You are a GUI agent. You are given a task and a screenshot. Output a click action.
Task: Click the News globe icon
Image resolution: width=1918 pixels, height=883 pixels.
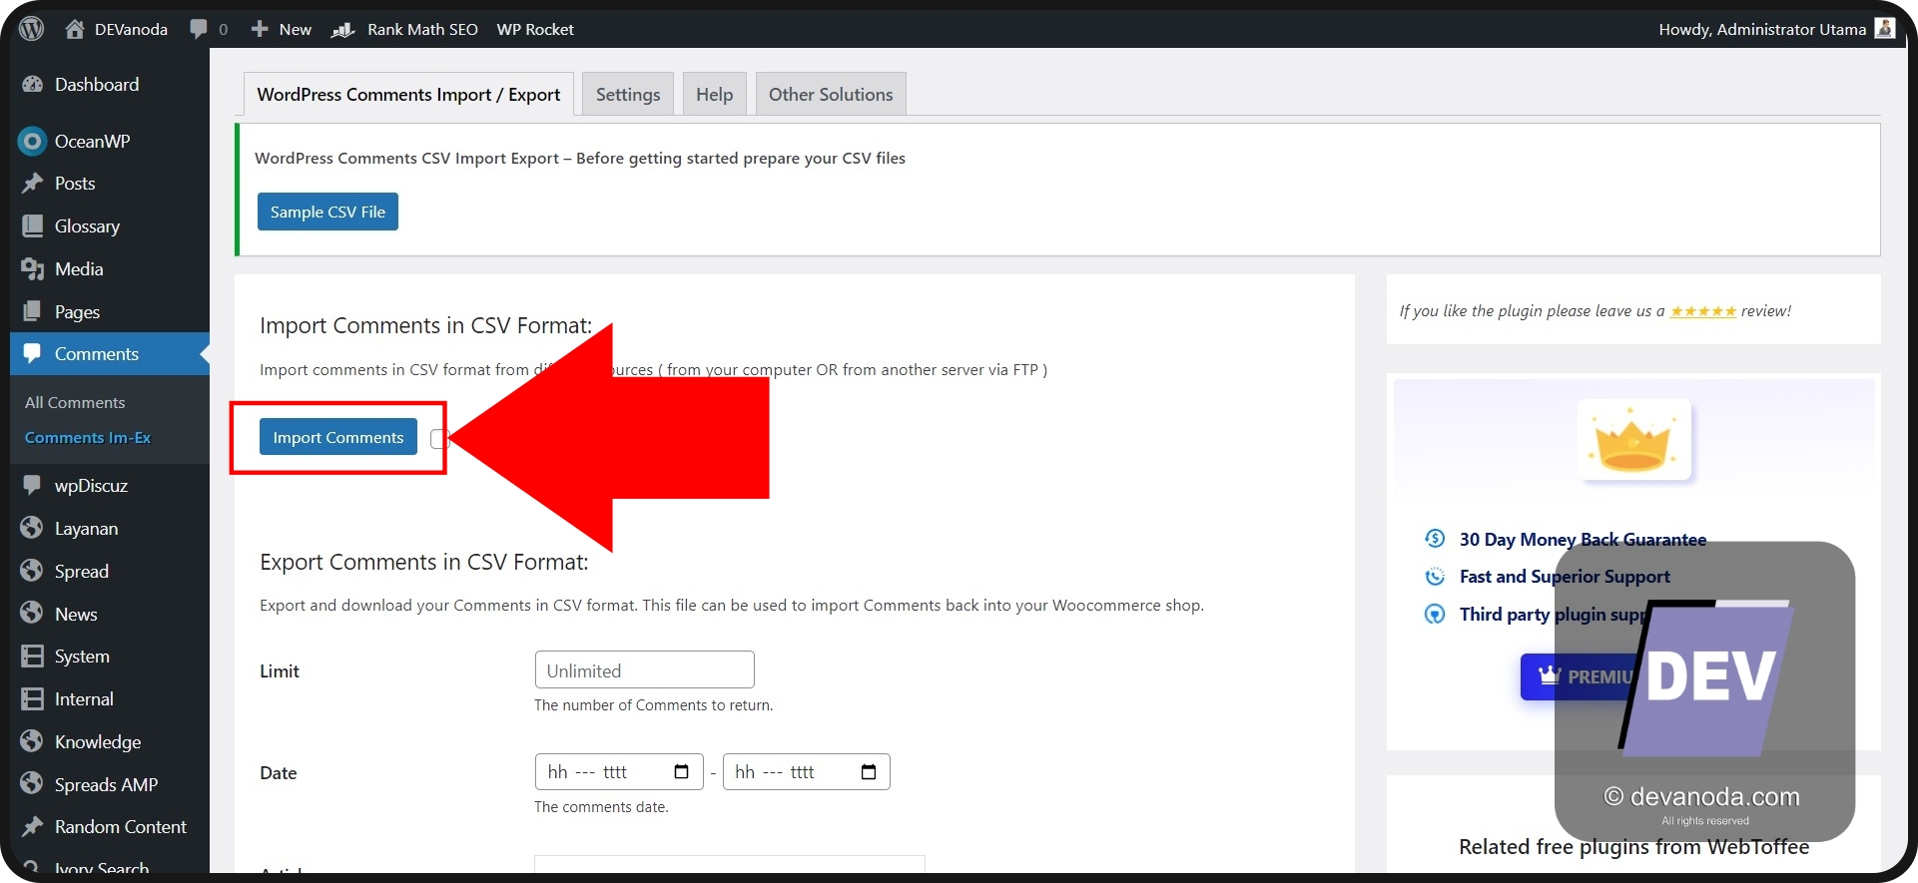point(32,613)
